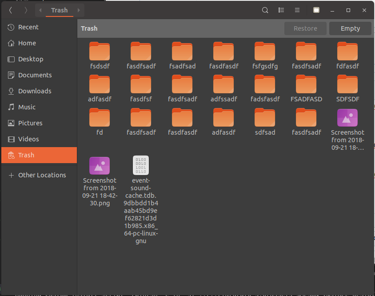Image resolution: width=375 pixels, height=296 pixels.
Task: Open Recent in the sidebar
Action: [x=39, y=27]
